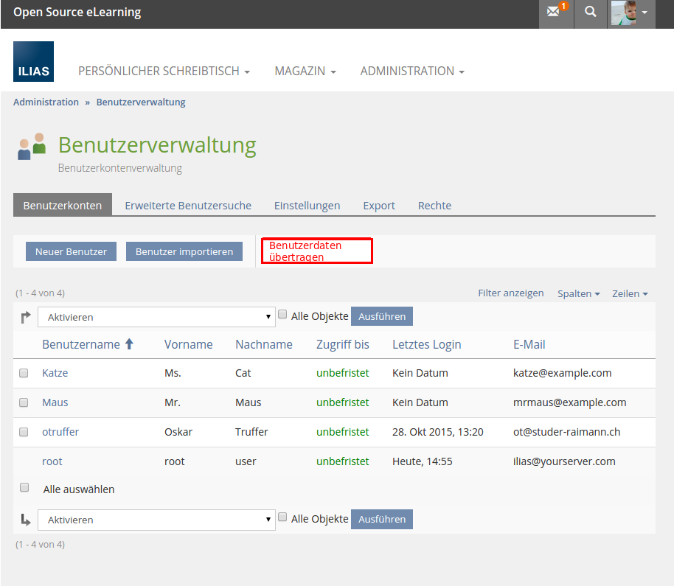Open the Administration main menu

(411, 71)
